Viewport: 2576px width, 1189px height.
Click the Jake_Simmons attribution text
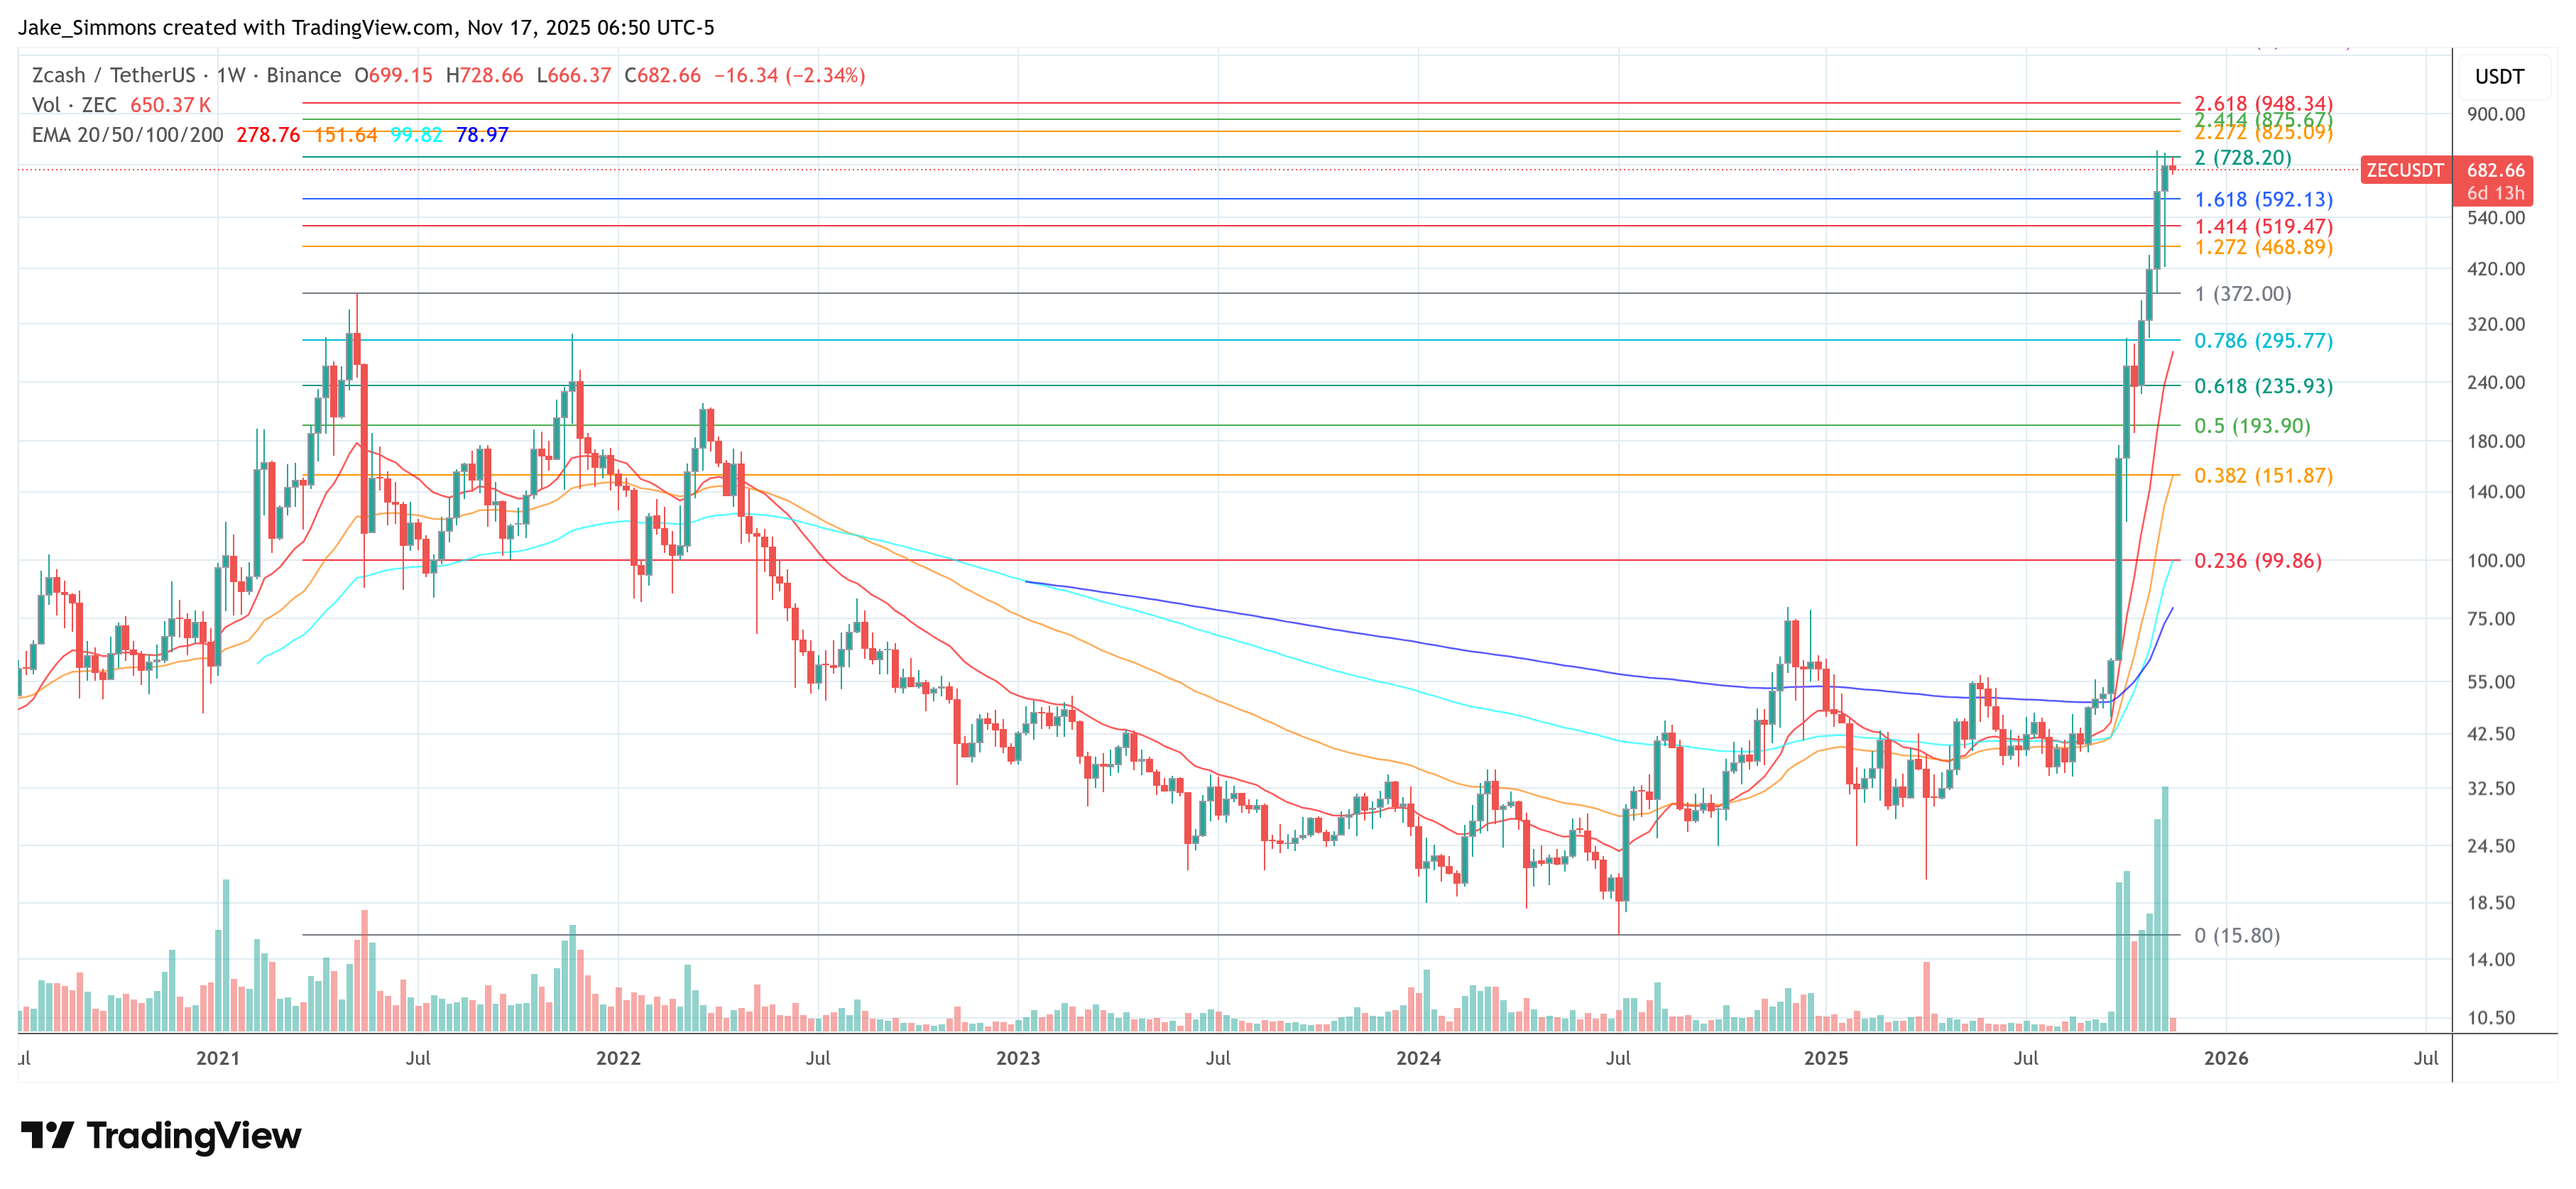87,28
